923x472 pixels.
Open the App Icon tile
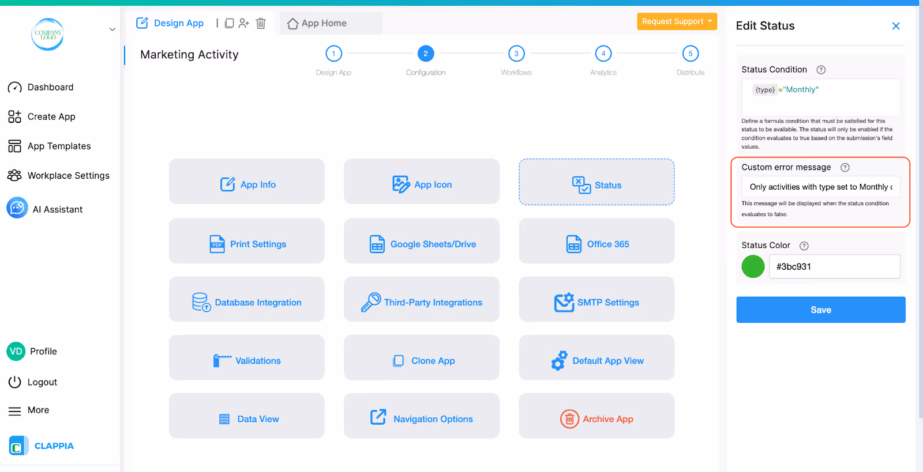(x=422, y=182)
